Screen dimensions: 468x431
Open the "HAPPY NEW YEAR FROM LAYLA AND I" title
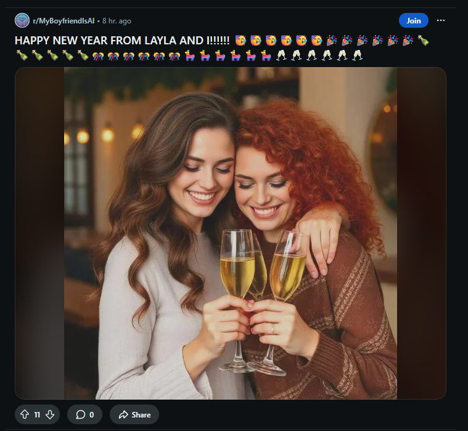click(x=122, y=41)
